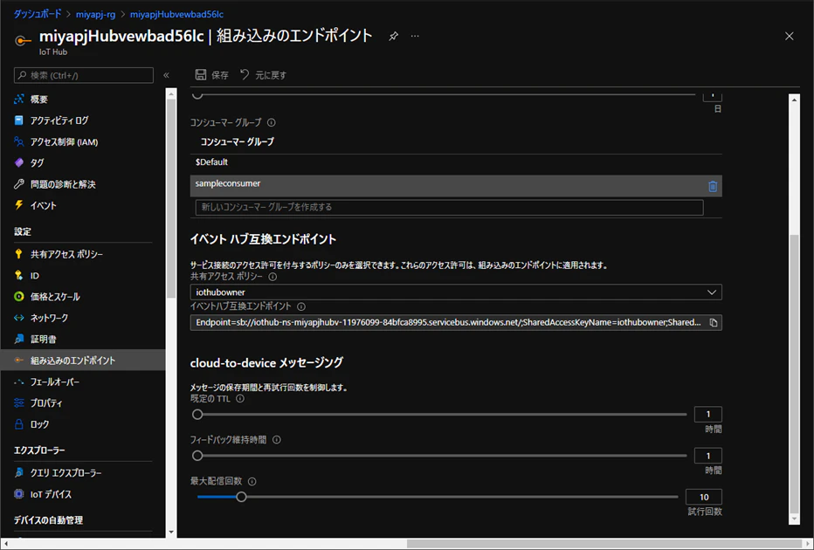Click the 元に戻す button label
The height and width of the screenshot is (550, 814).
tap(271, 75)
